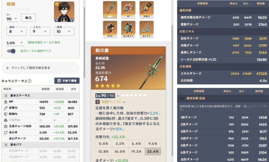Click the help icon beside キャラステータス

click(x=29, y=81)
